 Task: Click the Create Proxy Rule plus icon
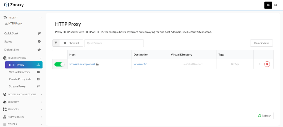pyautogui.click(x=38, y=79)
